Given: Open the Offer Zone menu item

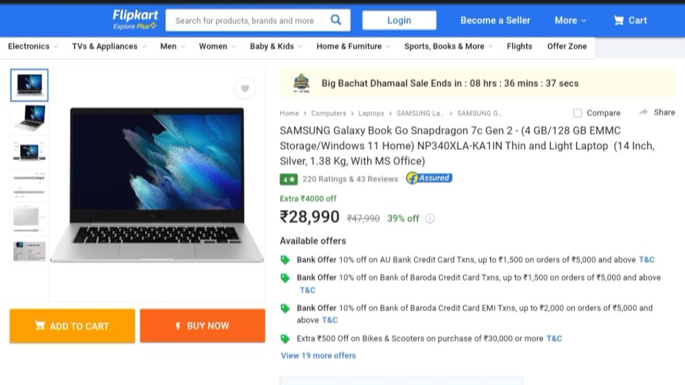Looking at the screenshot, I should (567, 46).
